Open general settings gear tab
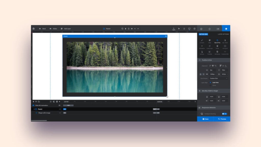 201,29
